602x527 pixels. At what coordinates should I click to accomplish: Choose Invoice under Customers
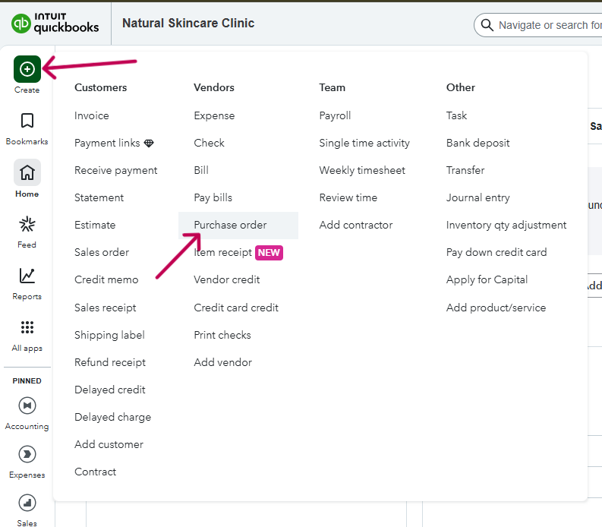pos(92,115)
